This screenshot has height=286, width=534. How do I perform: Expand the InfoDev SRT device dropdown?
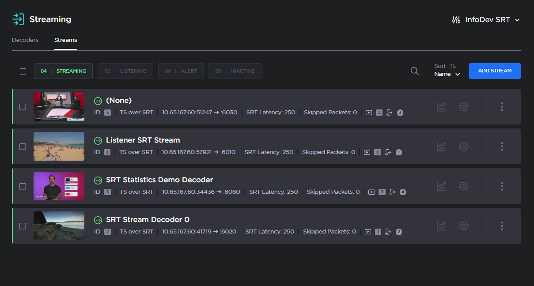[516, 19]
